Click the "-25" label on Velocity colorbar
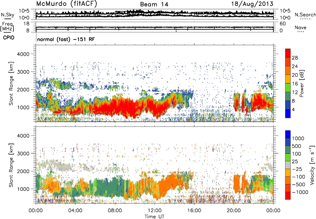The image size is (316, 219). 297,169
